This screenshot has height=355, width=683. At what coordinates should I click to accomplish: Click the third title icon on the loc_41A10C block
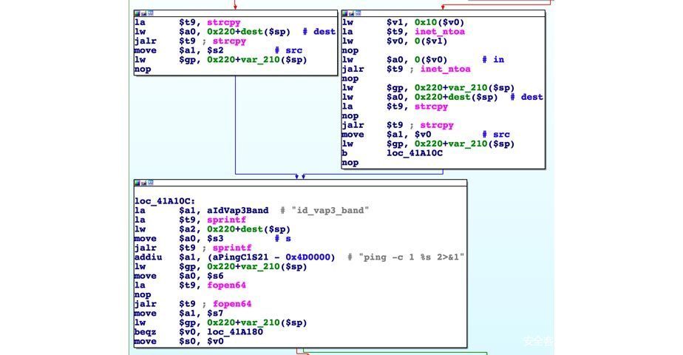(152, 183)
